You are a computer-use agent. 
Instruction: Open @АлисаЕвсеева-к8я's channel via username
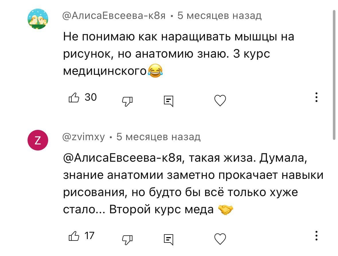point(113,16)
